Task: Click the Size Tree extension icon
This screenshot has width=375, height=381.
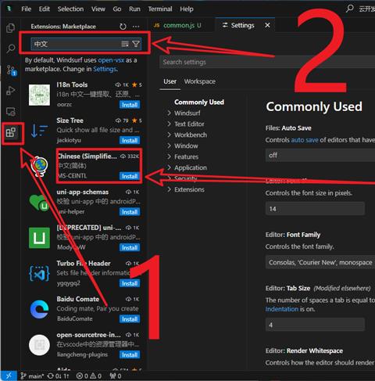Action: (x=39, y=131)
